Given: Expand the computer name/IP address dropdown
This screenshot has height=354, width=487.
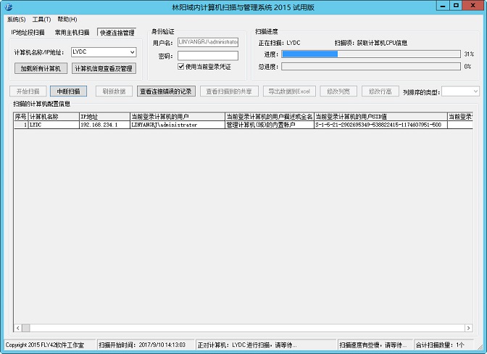Looking at the screenshot, I should pyautogui.click(x=131, y=52).
